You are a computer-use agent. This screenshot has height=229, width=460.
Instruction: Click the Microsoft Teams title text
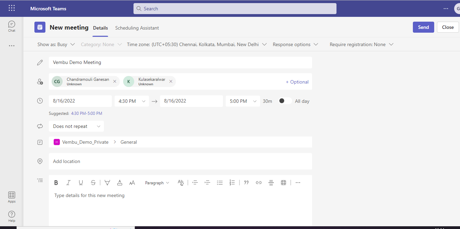[x=48, y=9]
